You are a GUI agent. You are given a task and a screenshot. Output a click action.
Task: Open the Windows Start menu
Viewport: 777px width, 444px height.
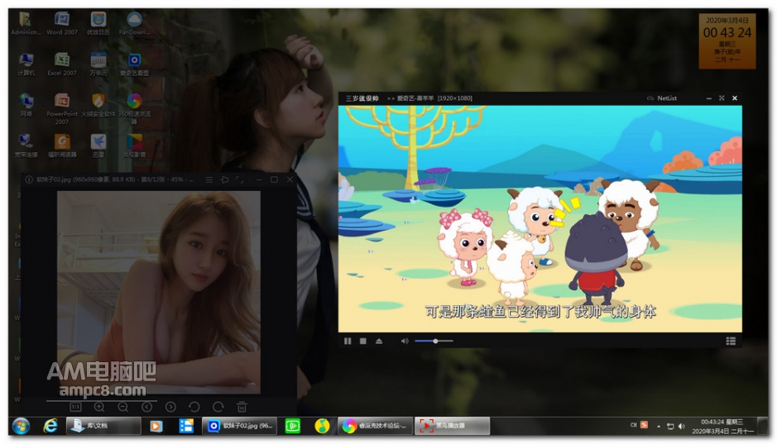(21, 426)
